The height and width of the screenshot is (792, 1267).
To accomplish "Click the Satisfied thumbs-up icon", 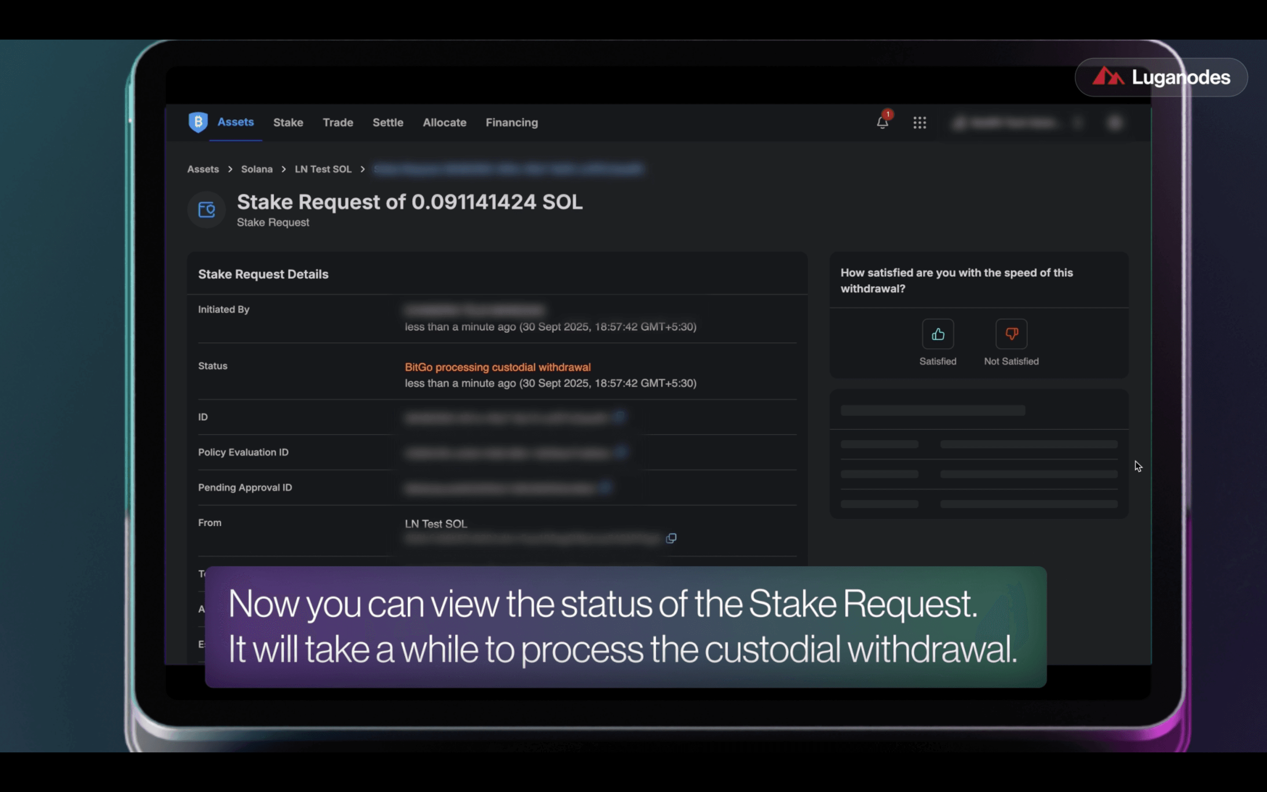I will pos(937,334).
